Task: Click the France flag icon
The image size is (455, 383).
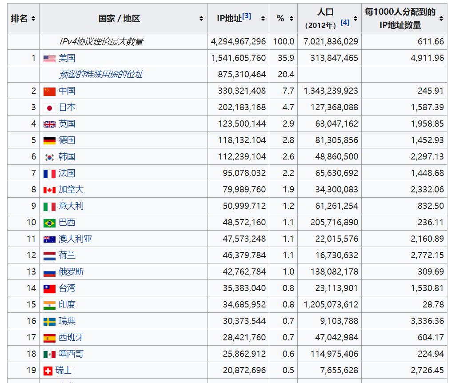Action: click(x=49, y=174)
